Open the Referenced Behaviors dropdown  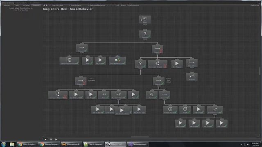(x=99, y=5)
